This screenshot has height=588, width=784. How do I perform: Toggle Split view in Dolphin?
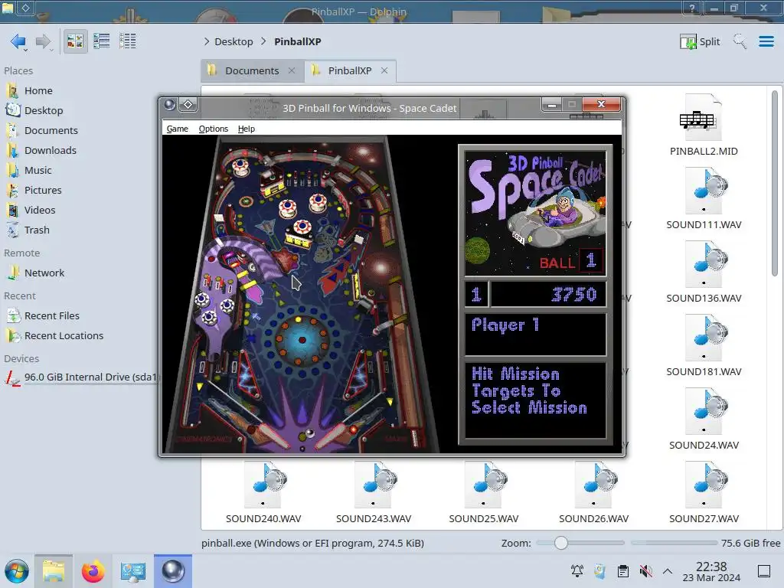[700, 41]
